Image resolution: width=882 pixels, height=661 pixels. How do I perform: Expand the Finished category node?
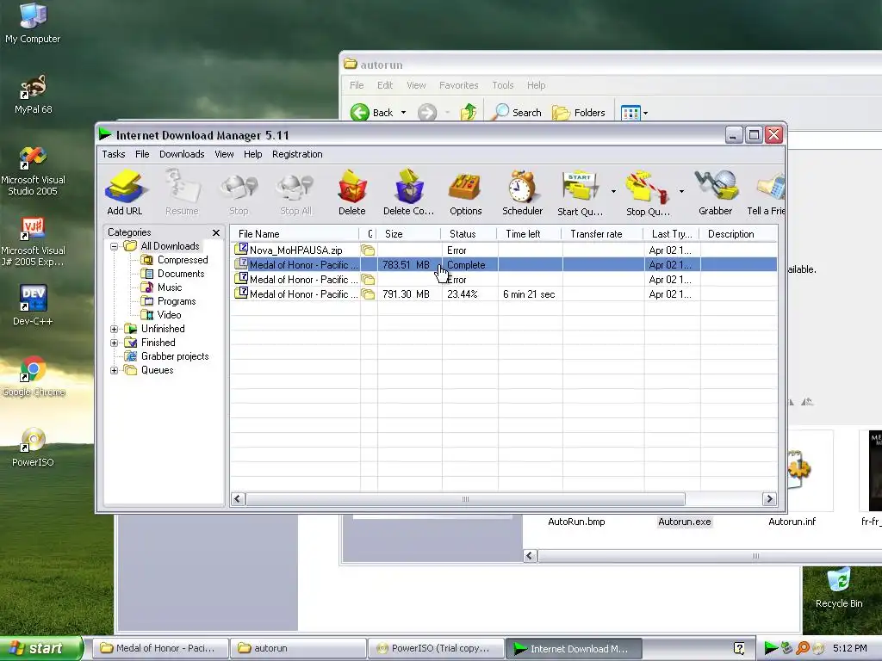click(115, 343)
